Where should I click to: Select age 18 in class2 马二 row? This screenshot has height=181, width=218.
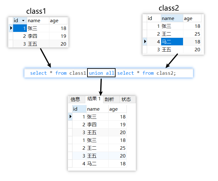tap(192, 42)
